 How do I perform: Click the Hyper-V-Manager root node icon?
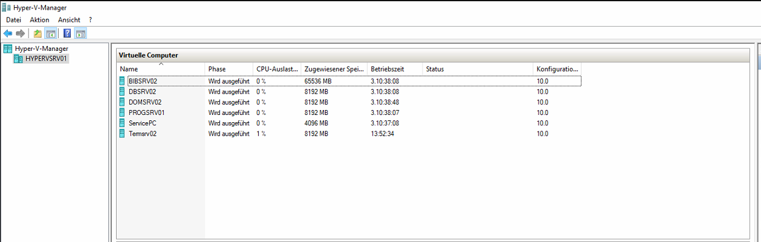coord(8,48)
